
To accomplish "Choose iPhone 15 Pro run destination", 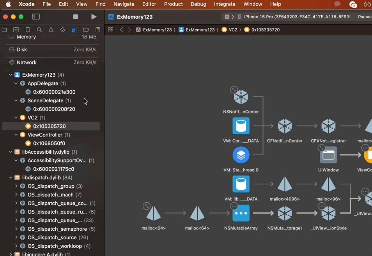I will click(294, 17).
